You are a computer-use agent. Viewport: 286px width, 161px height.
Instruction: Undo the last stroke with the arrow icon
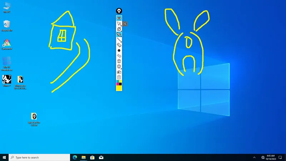click(x=119, y=56)
